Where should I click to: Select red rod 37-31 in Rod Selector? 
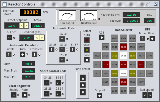pyautogui.click(x=123, y=47)
